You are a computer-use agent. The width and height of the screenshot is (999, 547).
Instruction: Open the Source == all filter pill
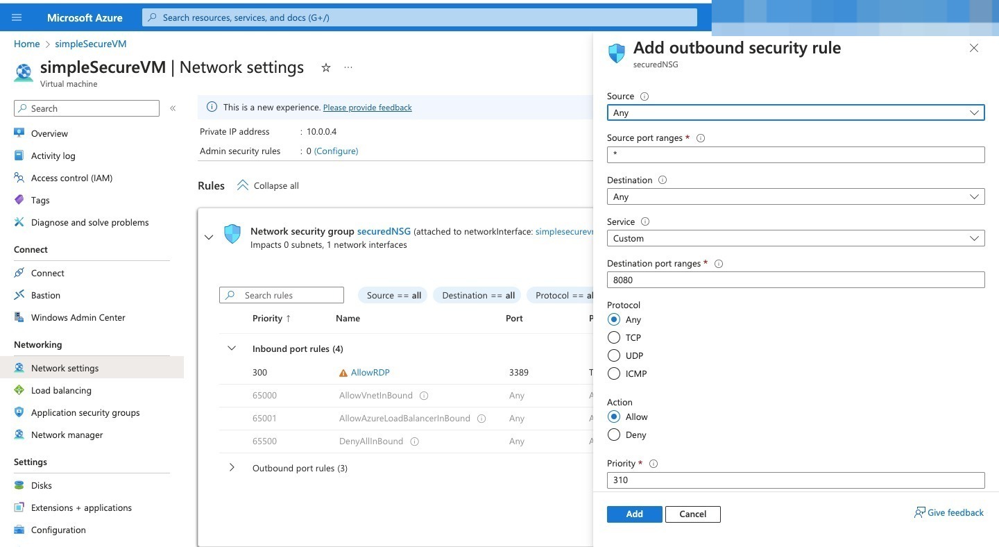tap(394, 295)
